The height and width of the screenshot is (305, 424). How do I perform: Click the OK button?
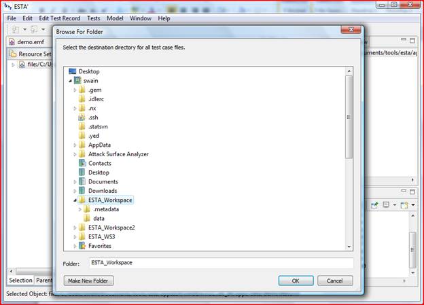tap(296, 281)
